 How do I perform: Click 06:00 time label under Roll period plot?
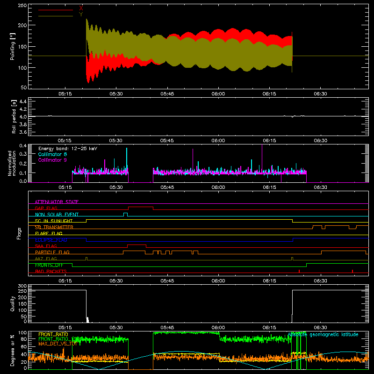point(218,141)
